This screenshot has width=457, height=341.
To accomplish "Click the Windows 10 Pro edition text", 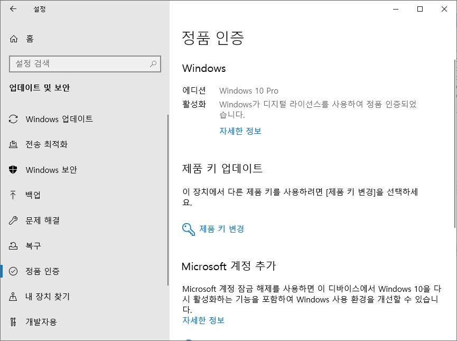I will [249, 91].
